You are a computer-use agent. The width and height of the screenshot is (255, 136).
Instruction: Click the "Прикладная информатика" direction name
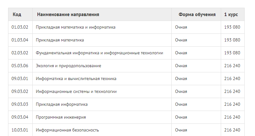click(62, 104)
